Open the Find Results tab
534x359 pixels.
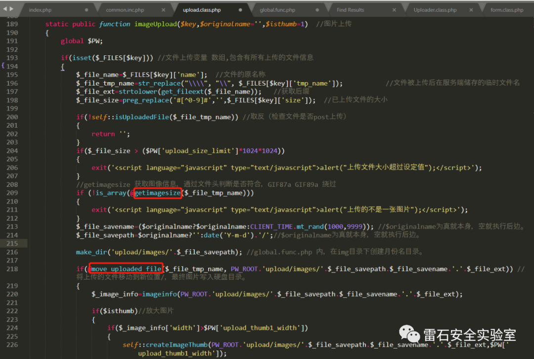coord(350,10)
